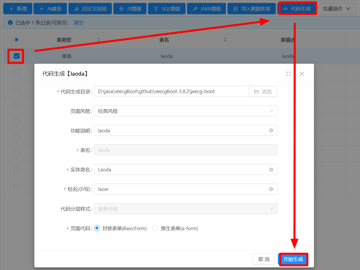Click the 开始生成 button
The image size is (360, 270).
pos(293,259)
